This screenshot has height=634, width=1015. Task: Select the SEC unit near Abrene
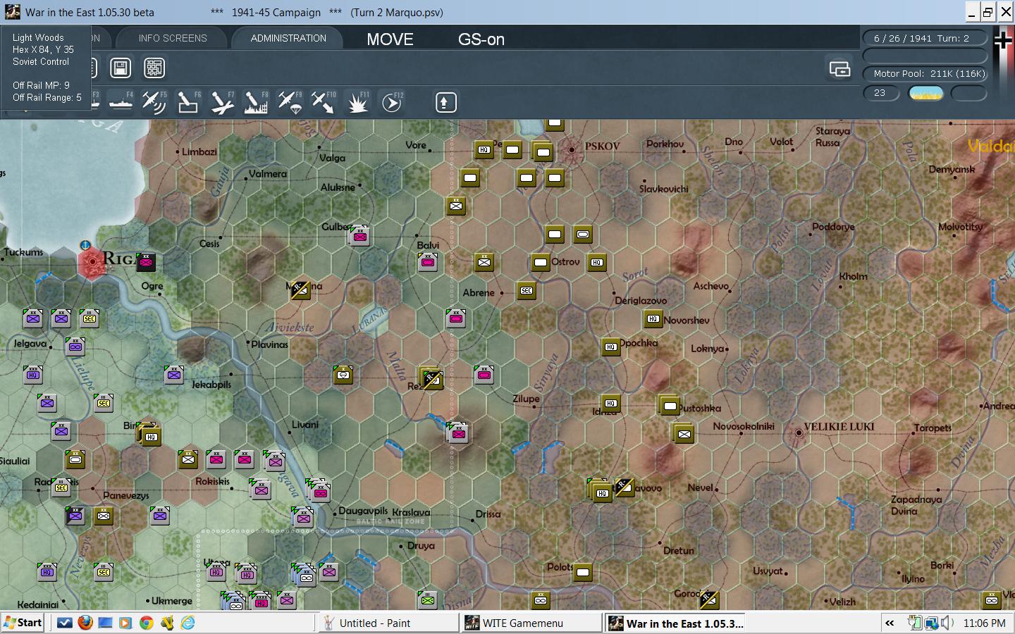pyautogui.click(x=526, y=290)
